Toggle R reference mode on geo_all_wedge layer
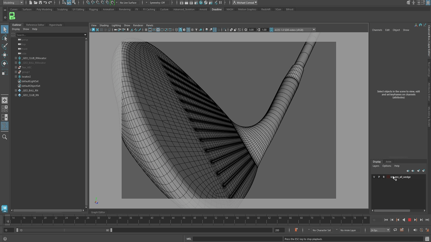 (384, 177)
